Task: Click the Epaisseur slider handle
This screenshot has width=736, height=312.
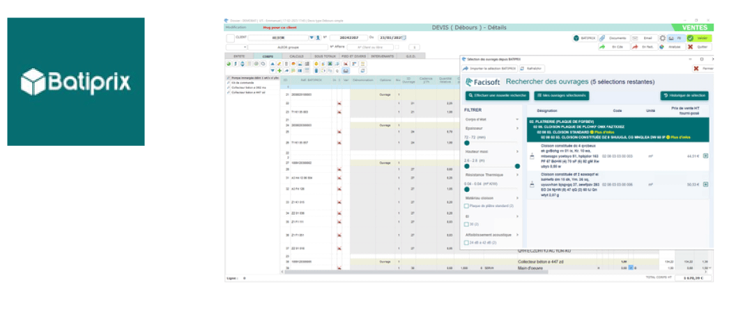Action: click(466, 143)
